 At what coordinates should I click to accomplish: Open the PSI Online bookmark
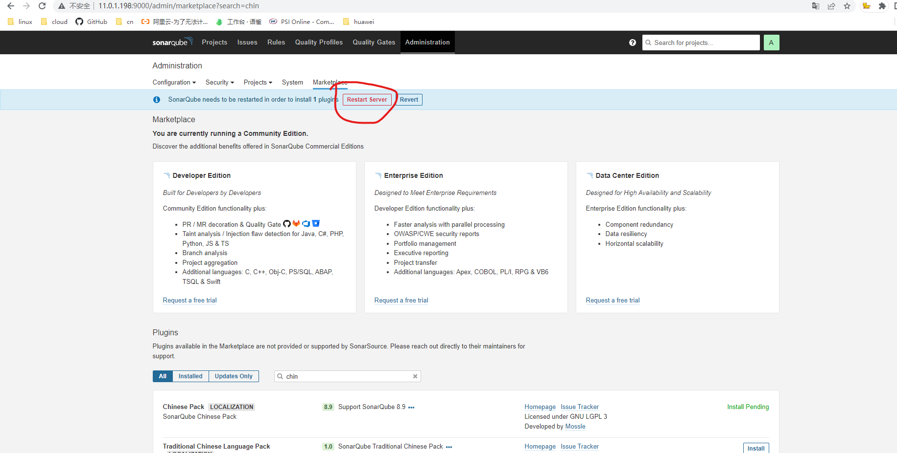pyautogui.click(x=302, y=22)
